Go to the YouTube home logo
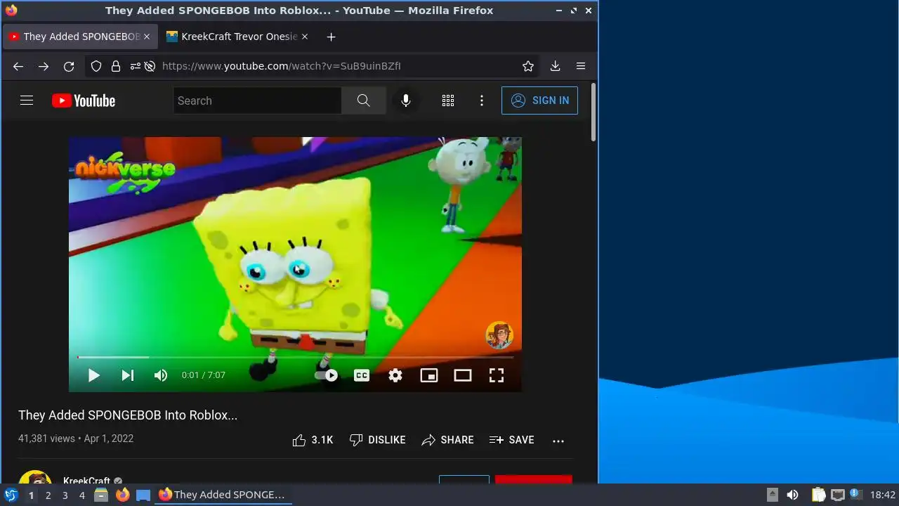This screenshot has width=899, height=506. (84, 100)
